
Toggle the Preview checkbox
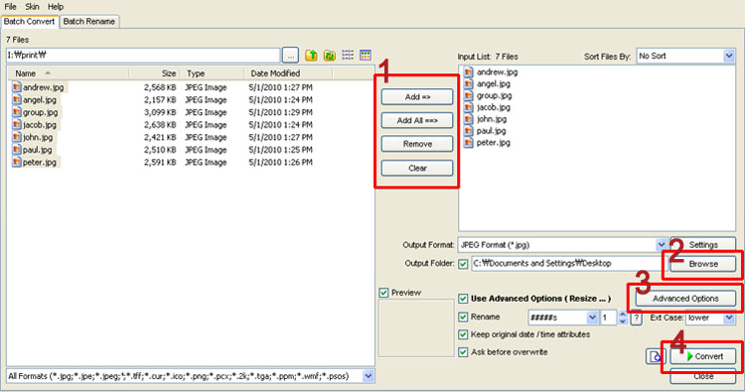[383, 293]
